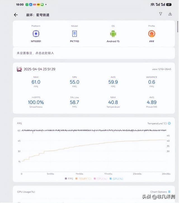Screen dimensions: 179x203
Task: Tap the WiFi status icon
Action: click(152, 4)
